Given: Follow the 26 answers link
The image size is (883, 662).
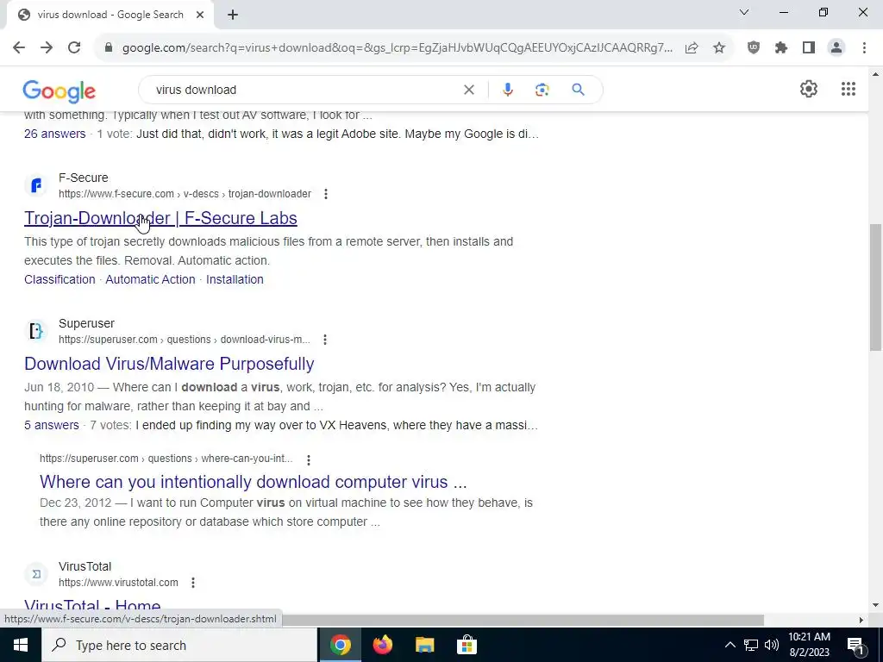Looking at the screenshot, I should pyautogui.click(x=54, y=134).
